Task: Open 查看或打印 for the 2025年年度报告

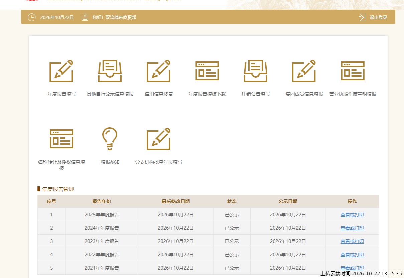Action: (352, 215)
